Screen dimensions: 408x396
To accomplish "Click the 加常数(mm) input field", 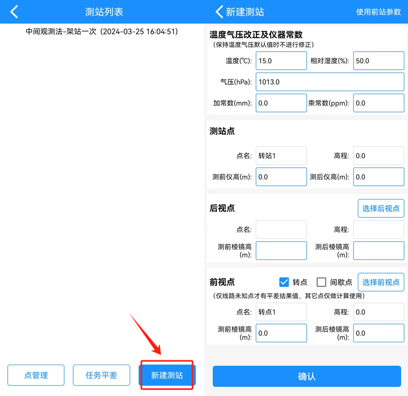I will 281,103.
